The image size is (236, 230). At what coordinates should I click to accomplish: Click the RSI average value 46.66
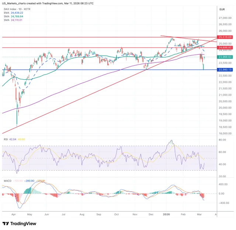21,140
